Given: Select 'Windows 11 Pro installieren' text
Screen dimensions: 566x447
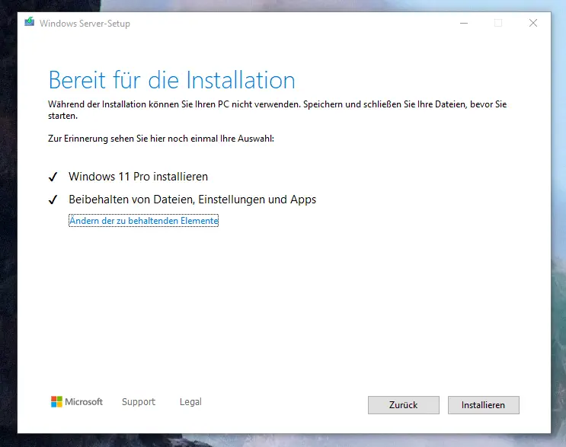Looking at the screenshot, I should click(x=138, y=177).
